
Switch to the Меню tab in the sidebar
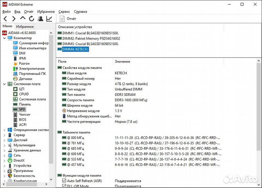7,26
